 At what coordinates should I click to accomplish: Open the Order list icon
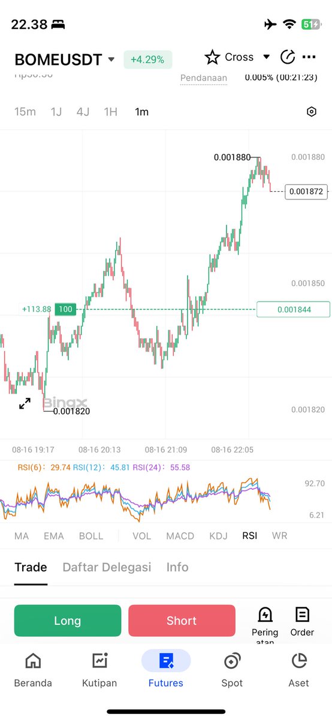click(x=302, y=622)
